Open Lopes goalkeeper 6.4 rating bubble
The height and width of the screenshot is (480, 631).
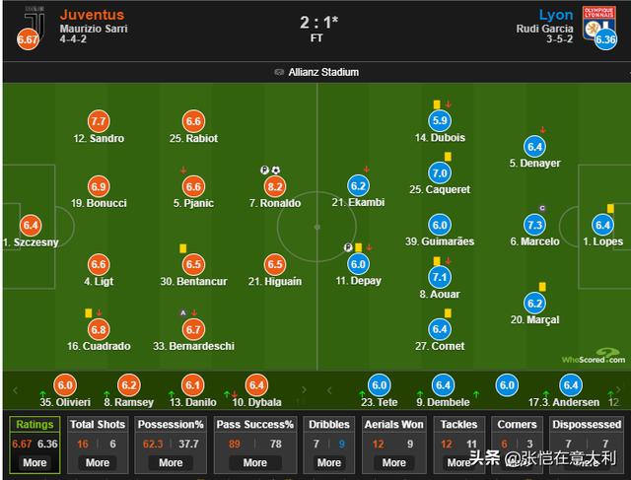[602, 225]
